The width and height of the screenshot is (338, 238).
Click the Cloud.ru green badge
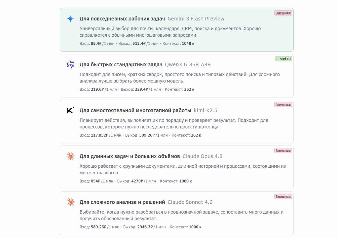pyautogui.click(x=284, y=59)
